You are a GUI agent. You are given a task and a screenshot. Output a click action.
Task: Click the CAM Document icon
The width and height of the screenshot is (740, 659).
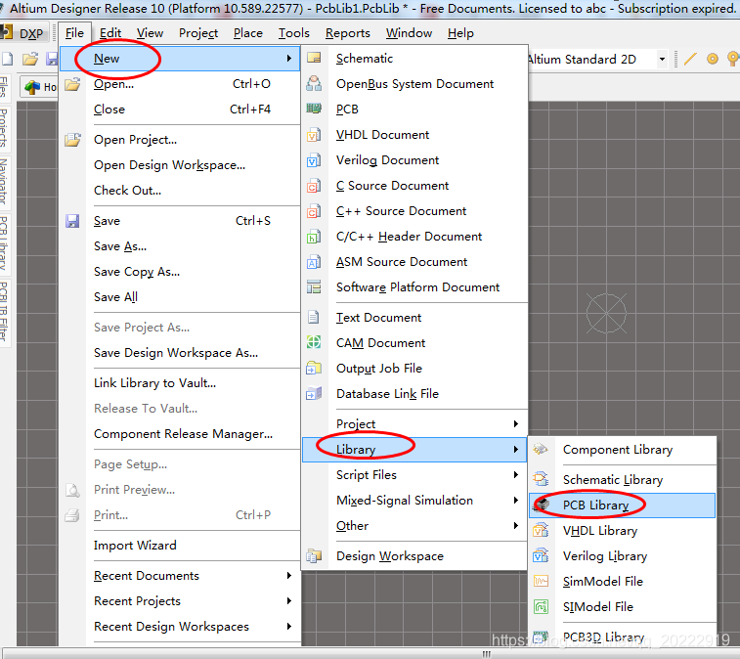(x=314, y=342)
